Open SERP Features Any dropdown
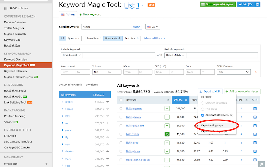The image size is (267, 167). [x=234, y=72]
